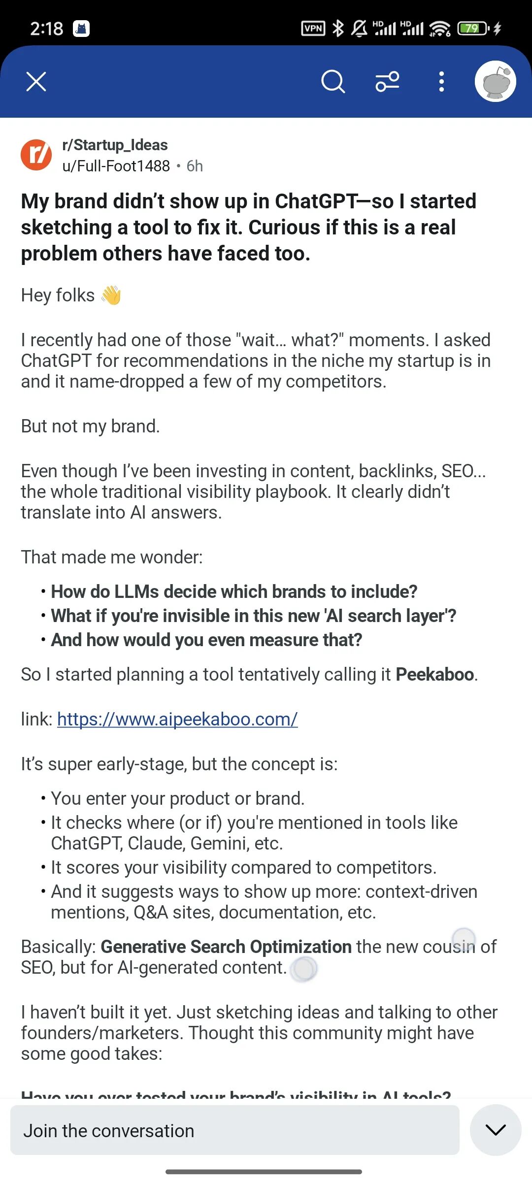Open the aipeekaboo.com link
This screenshot has height=1182, width=532.
pos(177,720)
